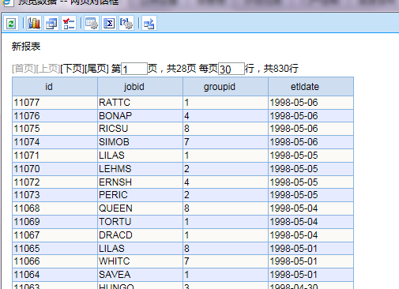399x289 pixels.
Task: Click the disabled 首页 first-page link
Action: click(x=24, y=69)
